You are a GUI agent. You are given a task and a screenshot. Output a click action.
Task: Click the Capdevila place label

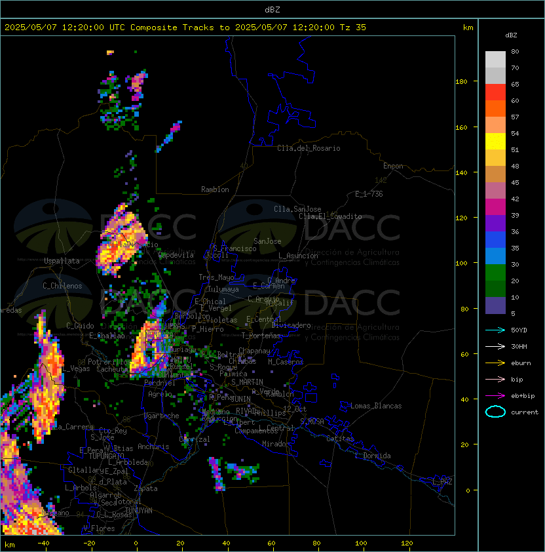pos(176,255)
